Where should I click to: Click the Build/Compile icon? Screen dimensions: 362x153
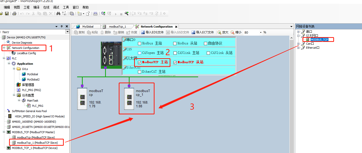click(x=95, y=14)
